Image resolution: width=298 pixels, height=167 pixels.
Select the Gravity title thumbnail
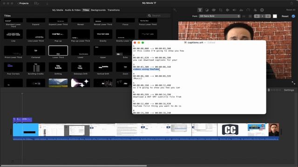tap(103, 34)
